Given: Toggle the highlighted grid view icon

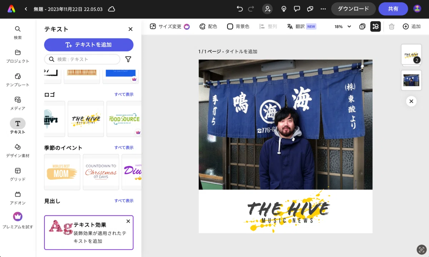Looking at the screenshot, I should (x=375, y=26).
